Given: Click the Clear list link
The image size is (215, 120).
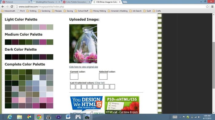Looking at the screenshot, I should pos(100,83).
